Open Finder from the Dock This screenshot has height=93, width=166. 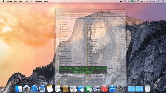[x=18, y=89]
